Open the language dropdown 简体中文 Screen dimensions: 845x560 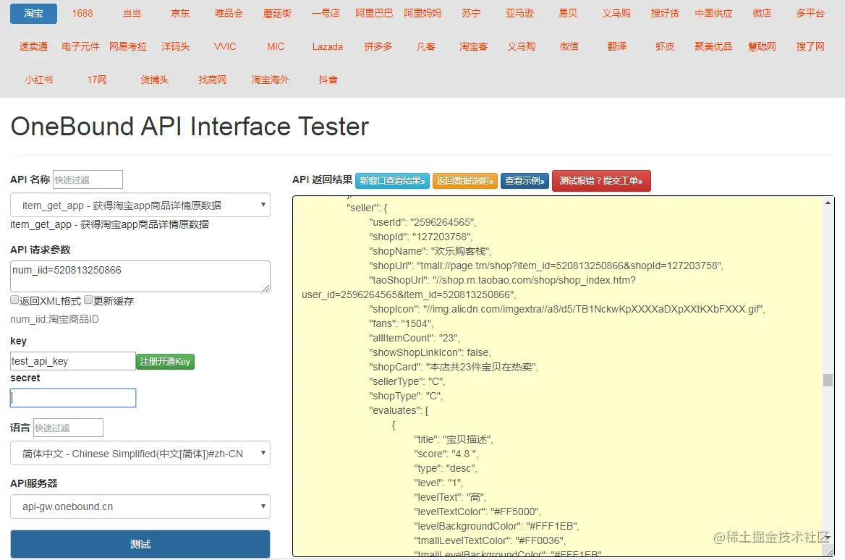pyautogui.click(x=140, y=454)
